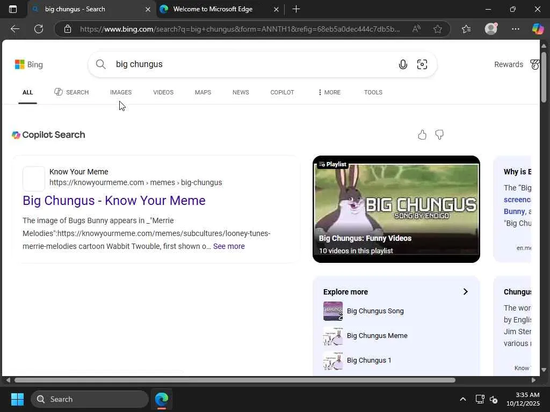Open the muted volume tray icon
The image size is (550, 412).
click(x=493, y=399)
